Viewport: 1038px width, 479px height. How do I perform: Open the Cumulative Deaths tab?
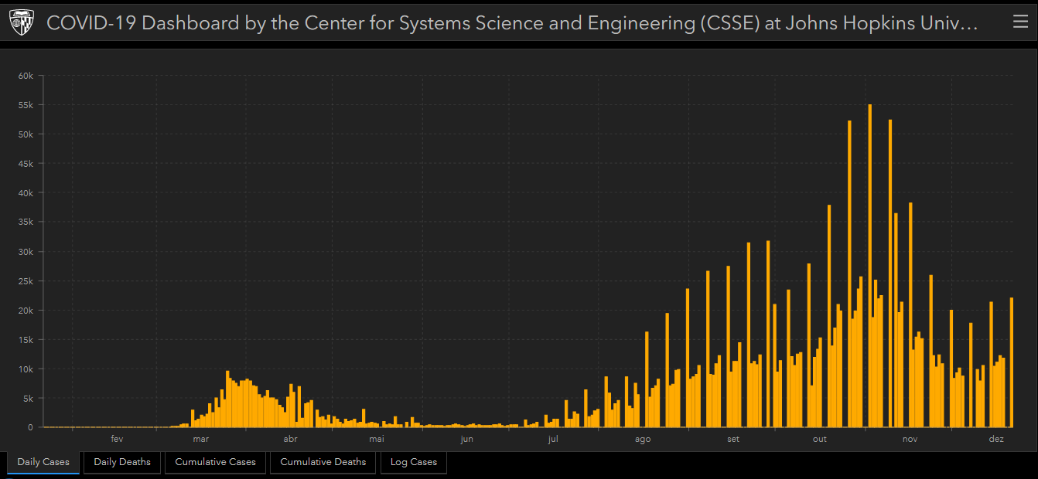click(323, 462)
